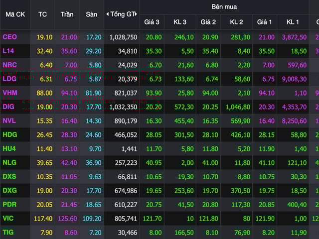Image resolution: width=319 pixels, height=239 pixels.
Task: Click LDG KL 1 volume 9,008,30
Action: pyautogui.click(x=294, y=79)
